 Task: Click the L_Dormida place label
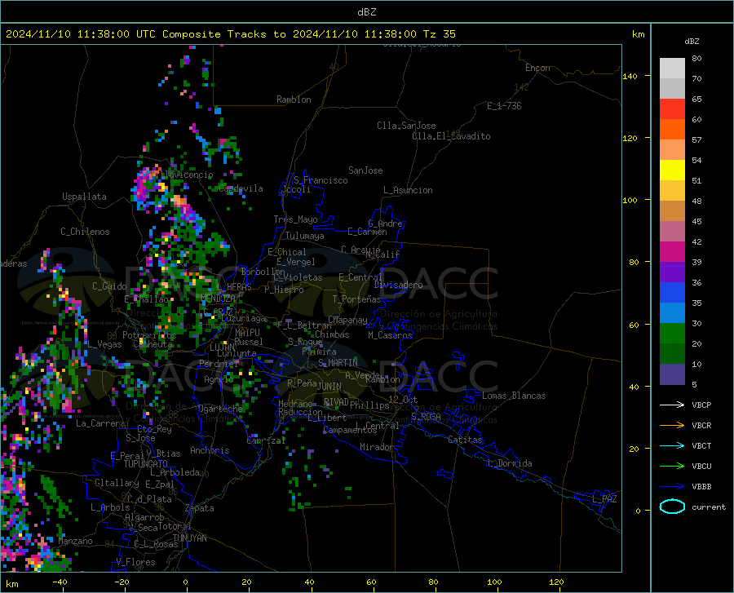(x=509, y=463)
